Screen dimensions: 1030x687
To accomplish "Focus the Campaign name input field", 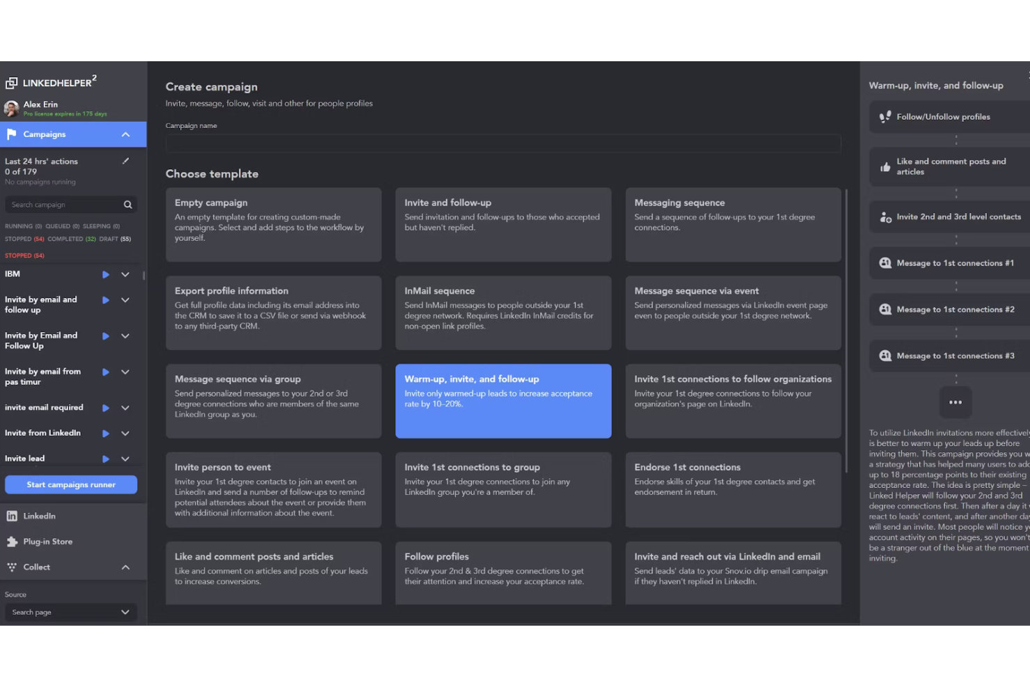I will (x=503, y=143).
